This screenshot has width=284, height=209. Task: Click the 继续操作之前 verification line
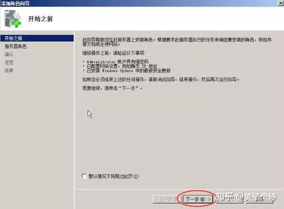pyautogui.click(x=114, y=53)
